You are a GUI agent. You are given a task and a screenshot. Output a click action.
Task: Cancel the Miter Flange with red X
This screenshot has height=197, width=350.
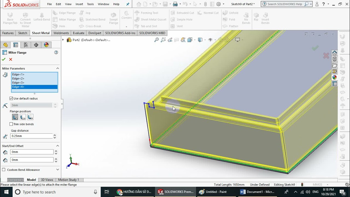coord(11,59)
